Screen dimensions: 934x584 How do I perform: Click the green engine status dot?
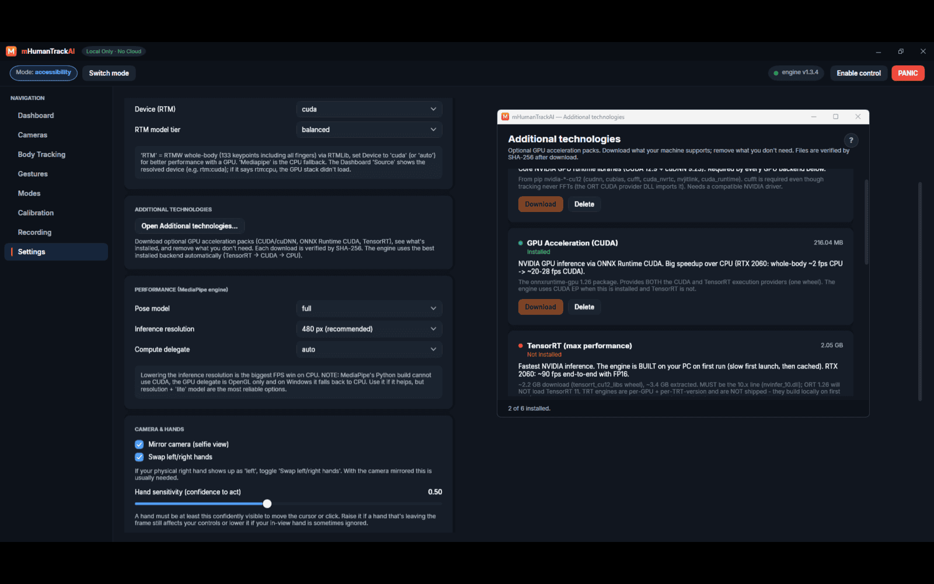point(776,73)
